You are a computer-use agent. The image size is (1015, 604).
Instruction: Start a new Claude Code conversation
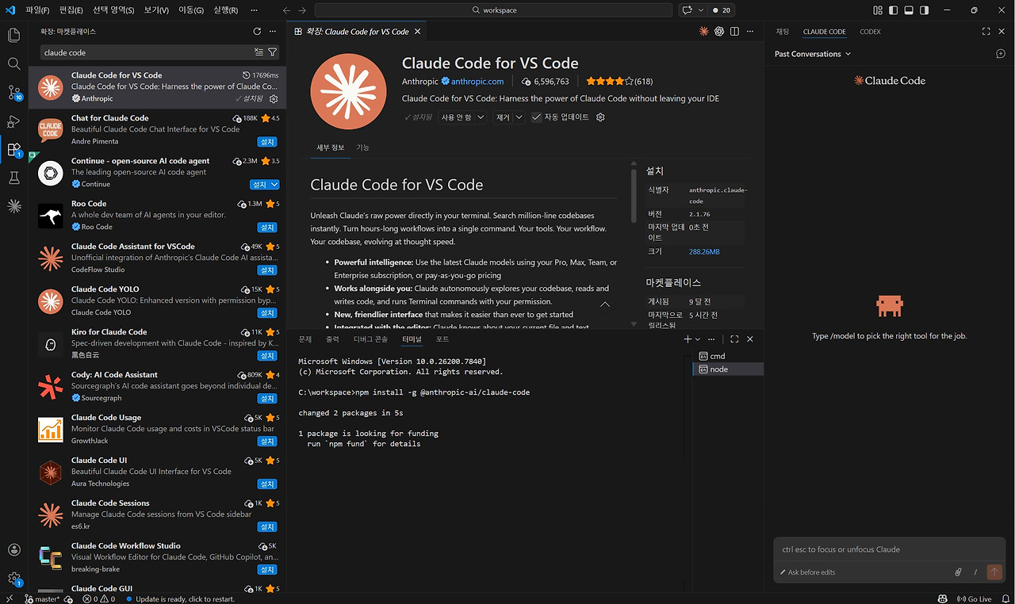(1001, 54)
